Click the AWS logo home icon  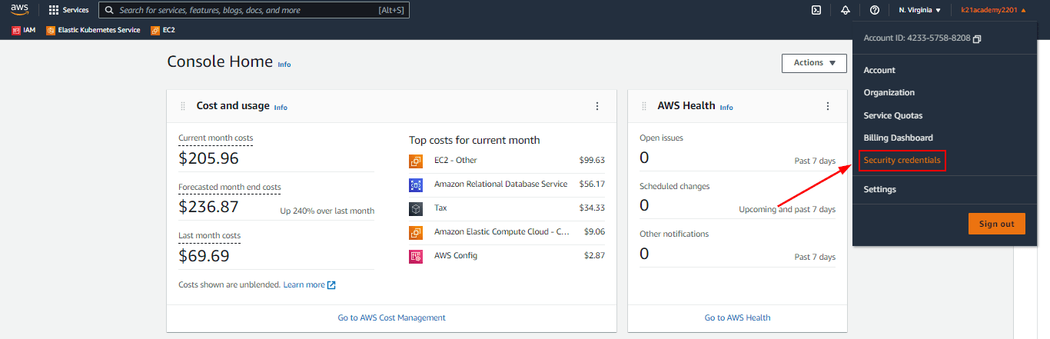19,10
